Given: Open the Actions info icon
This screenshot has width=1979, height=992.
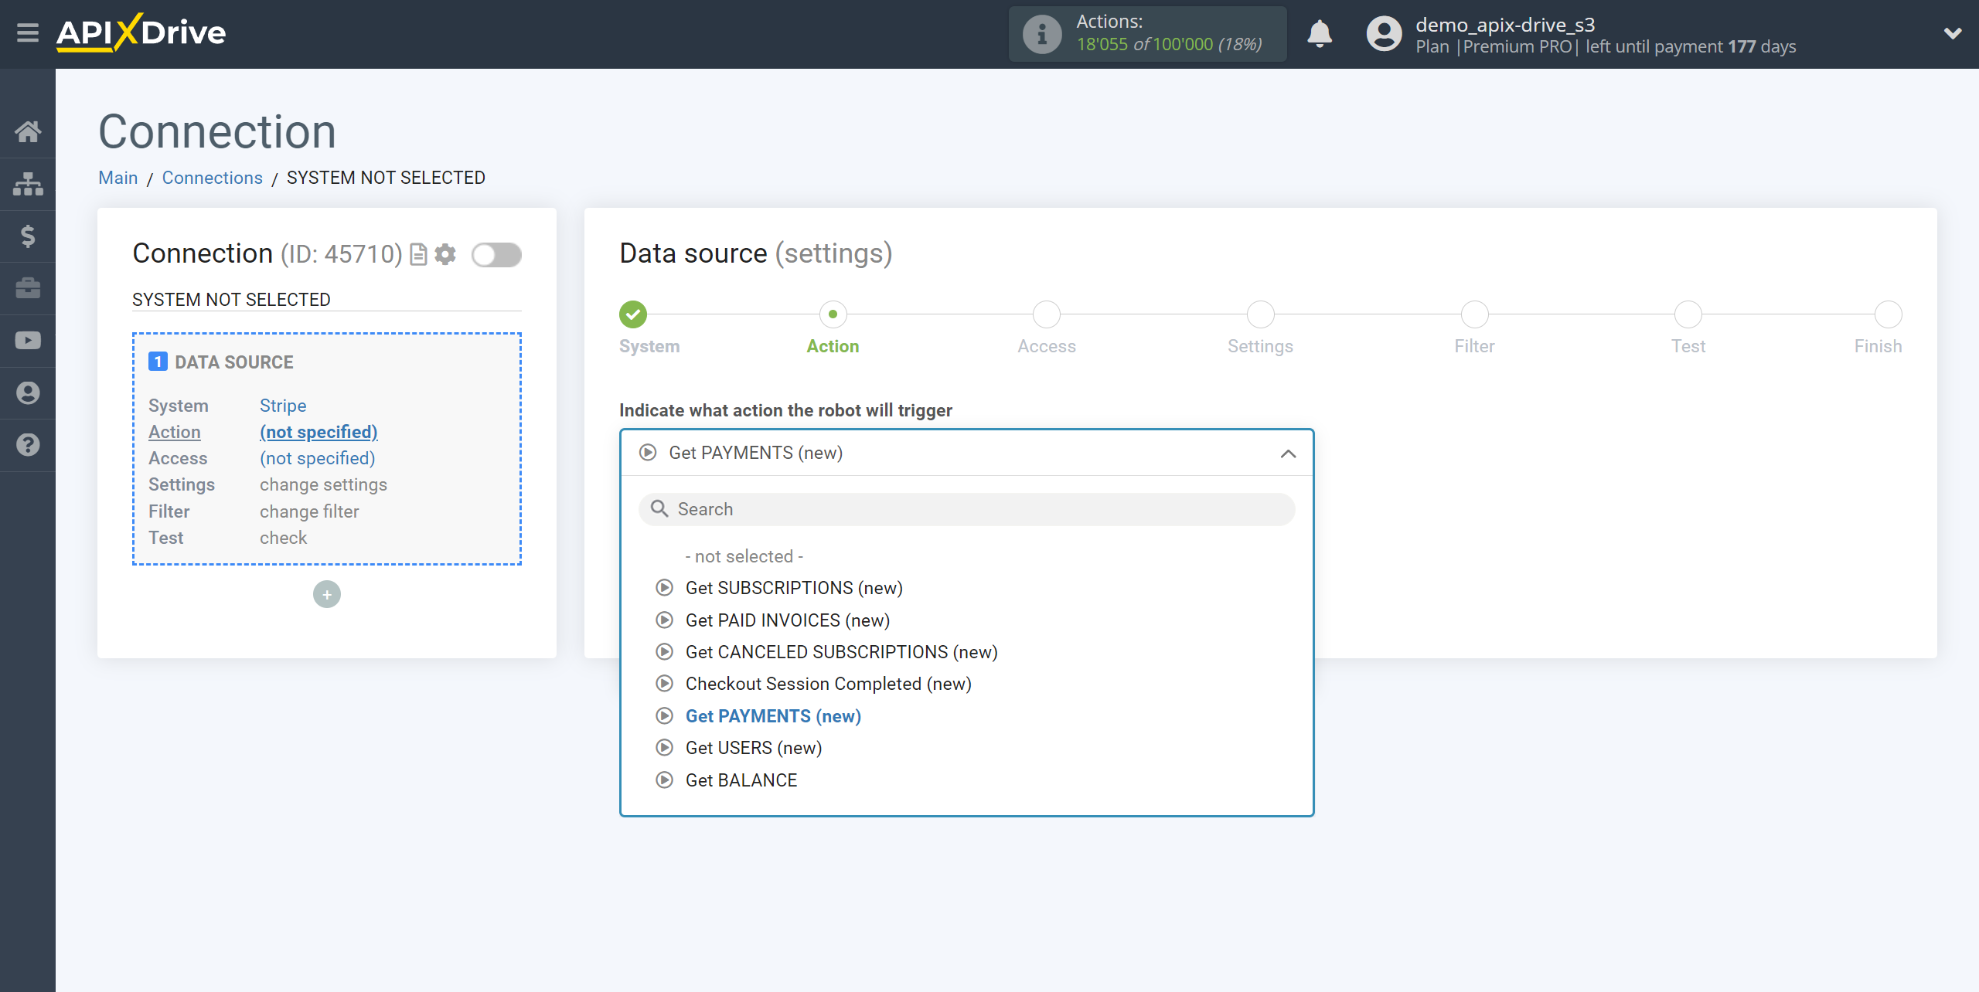Looking at the screenshot, I should [x=1041, y=34].
